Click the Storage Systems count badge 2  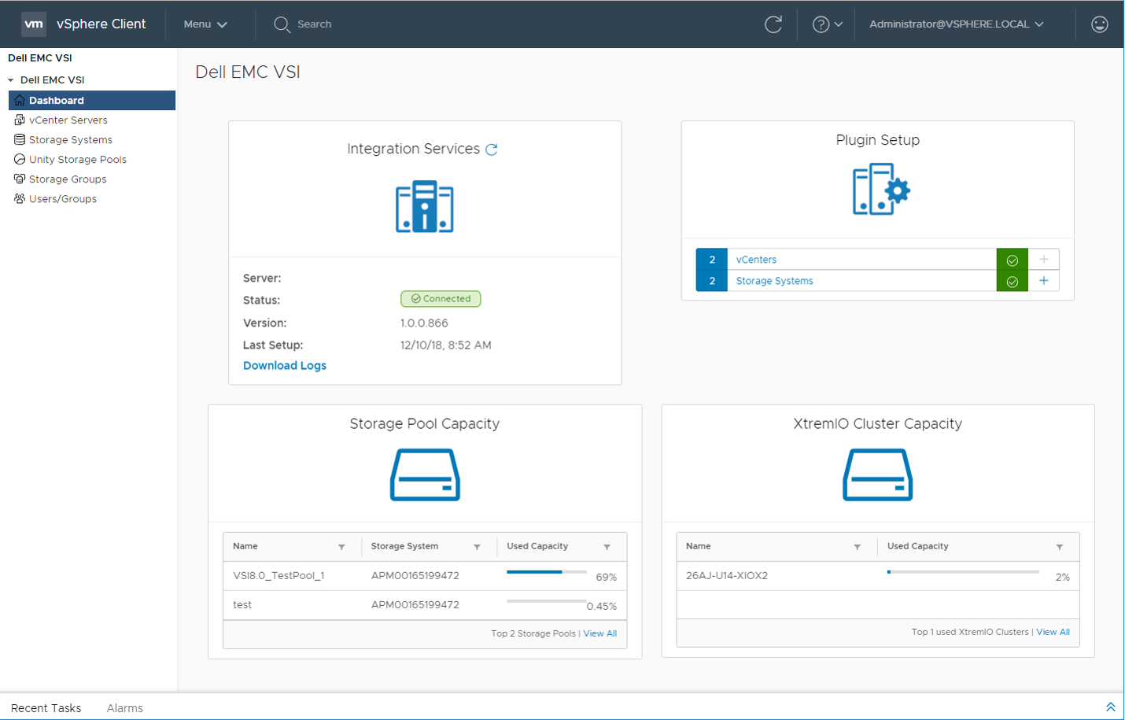coord(712,281)
